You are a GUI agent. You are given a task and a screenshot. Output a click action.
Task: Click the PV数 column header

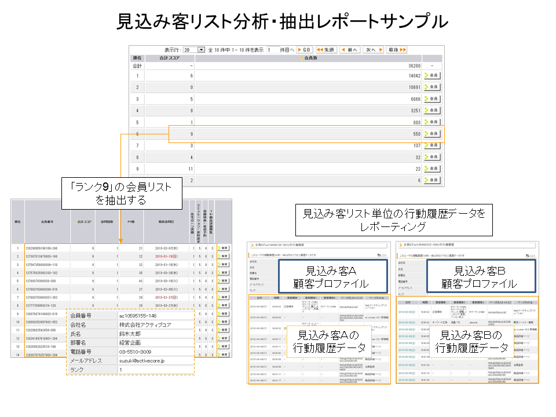131,222
